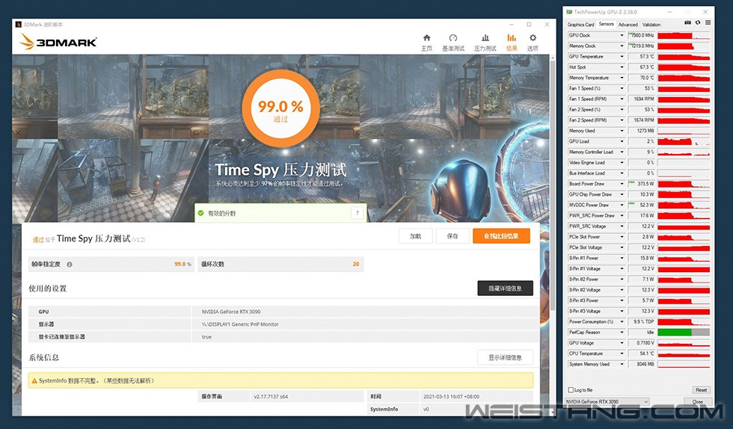733x429 pixels.
Task: Click the info icon beside 帧率稳定度
Action: click(x=69, y=264)
